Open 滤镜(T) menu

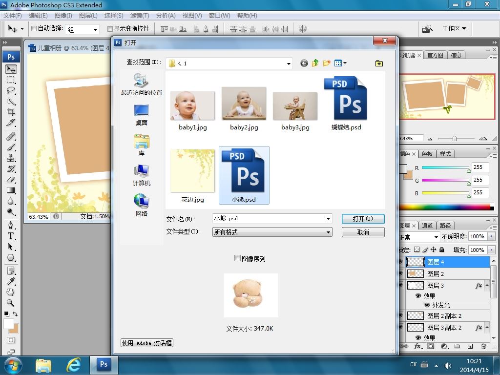tap(140, 16)
